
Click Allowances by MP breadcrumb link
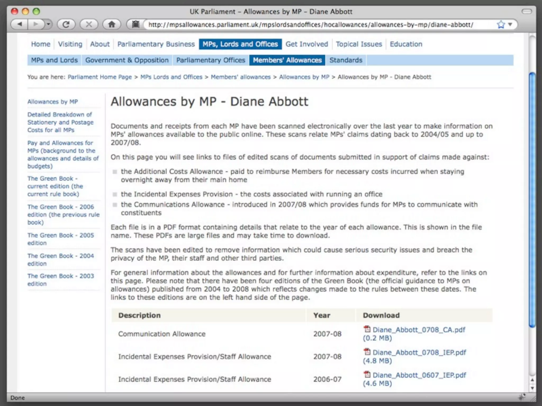pos(304,77)
